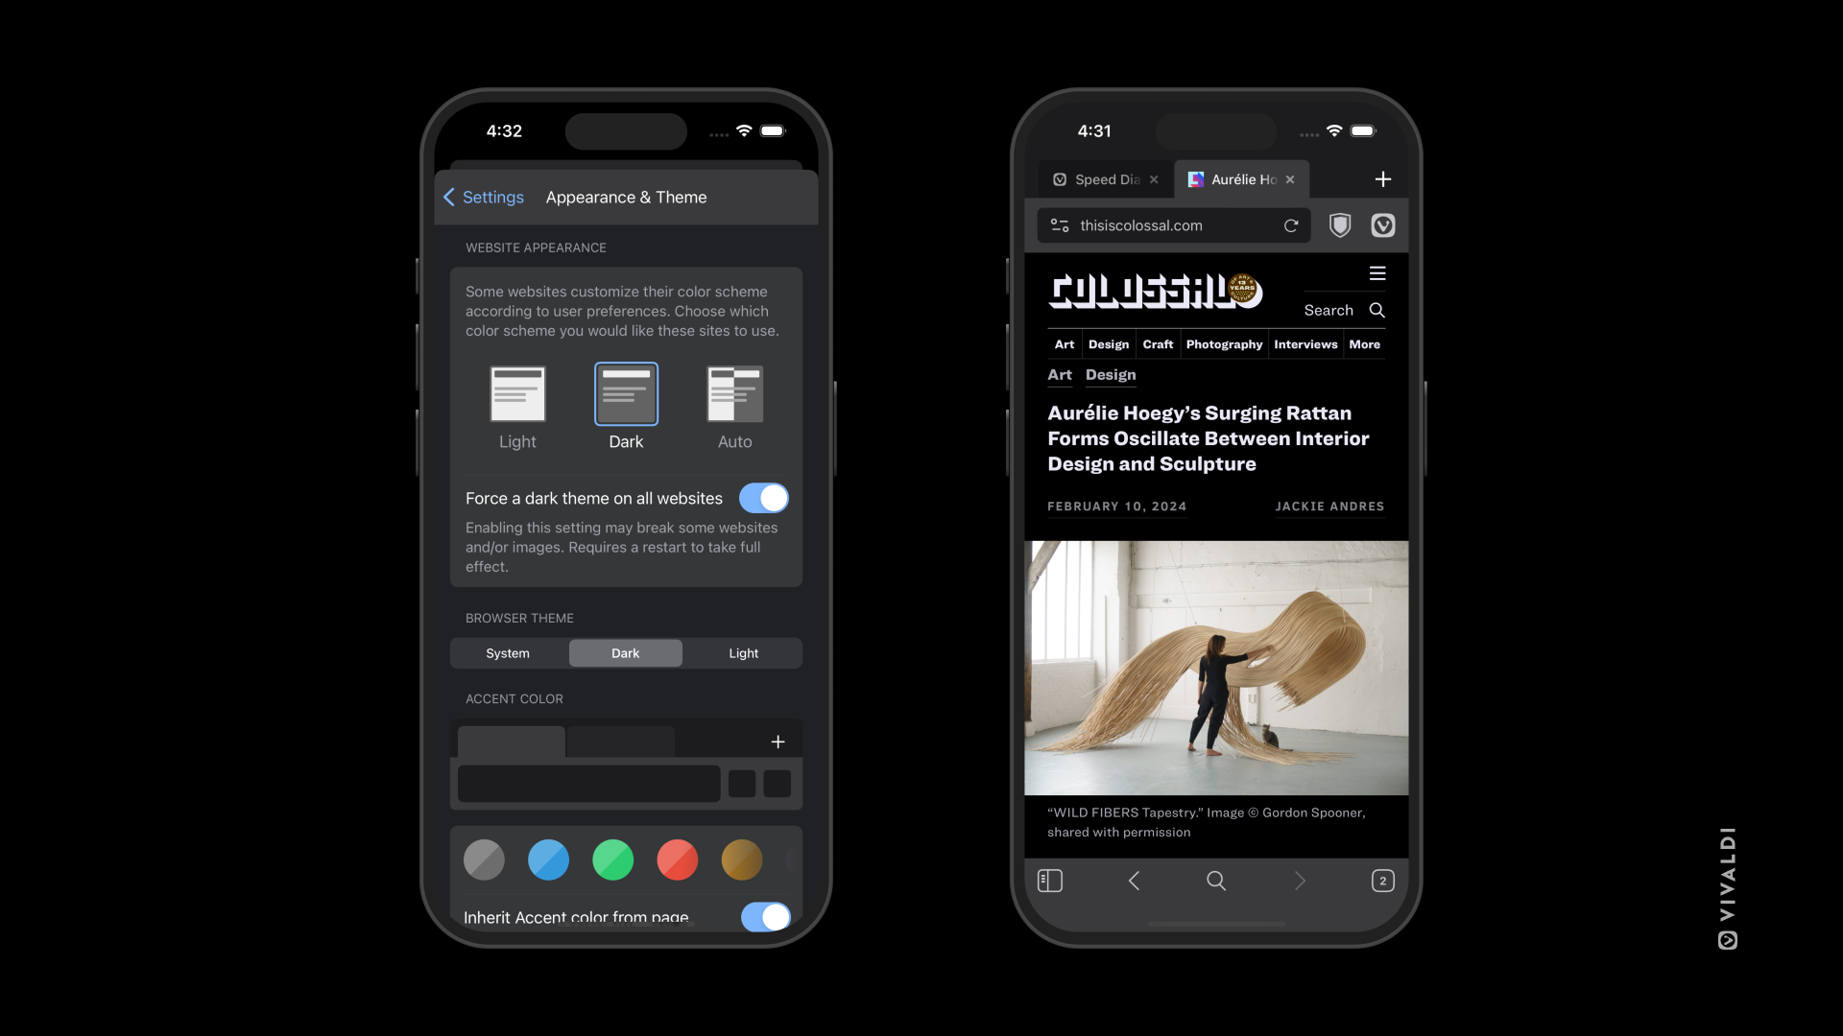This screenshot has height=1036, width=1843.
Task: Toggle Inherit Accent color from page
Action: point(766,914)
